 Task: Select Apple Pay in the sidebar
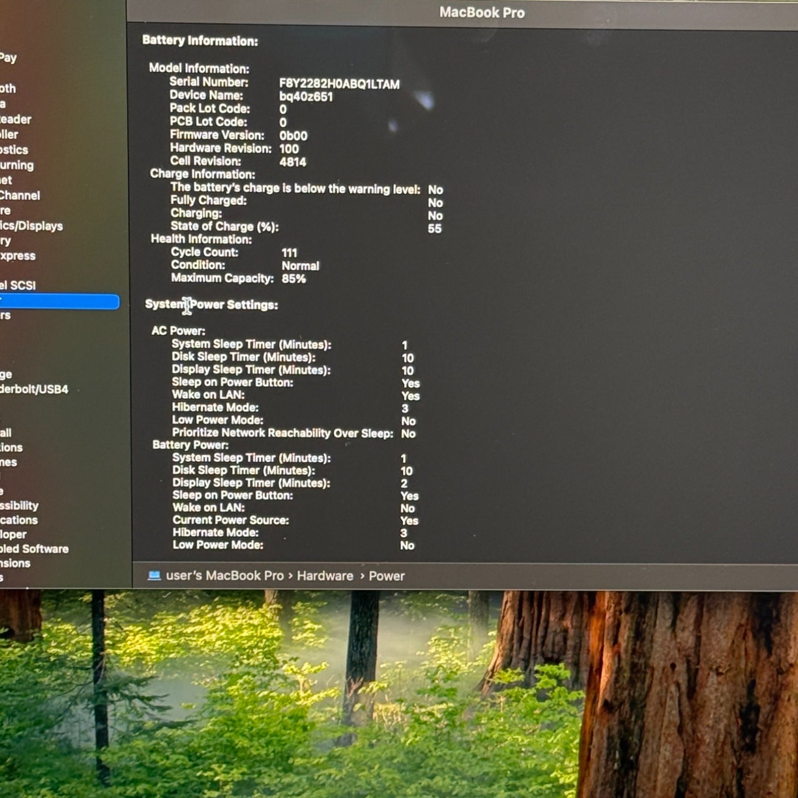click(9, 58)
